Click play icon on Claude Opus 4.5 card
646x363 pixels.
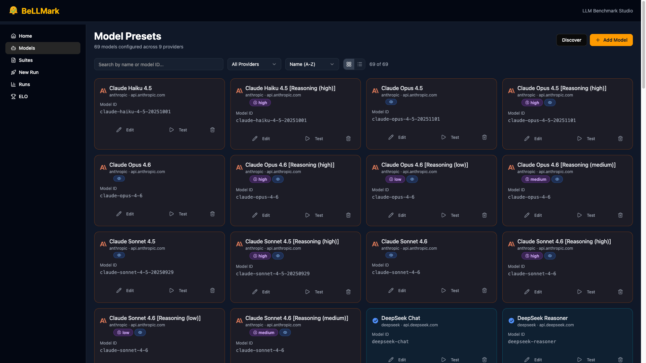[x=443, y=137]
